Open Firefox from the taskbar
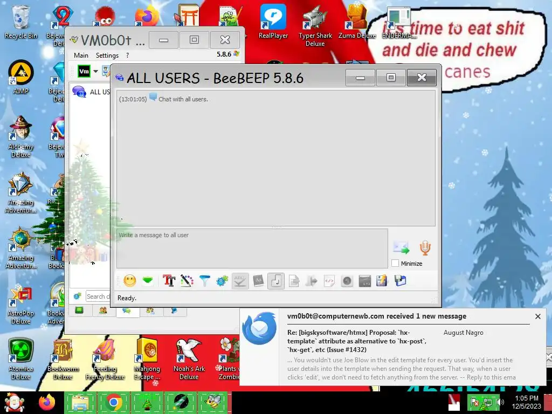The image size is (552, 414). (47, 402)
